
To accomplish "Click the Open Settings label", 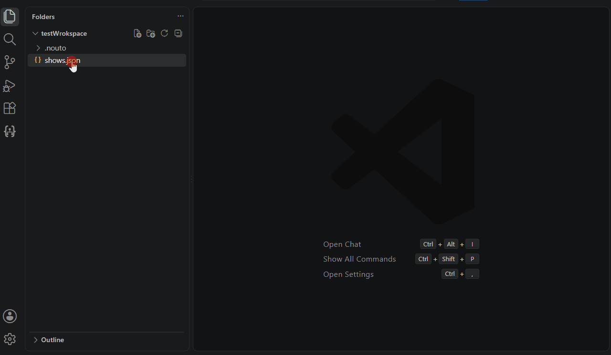I will coord(348,274).
